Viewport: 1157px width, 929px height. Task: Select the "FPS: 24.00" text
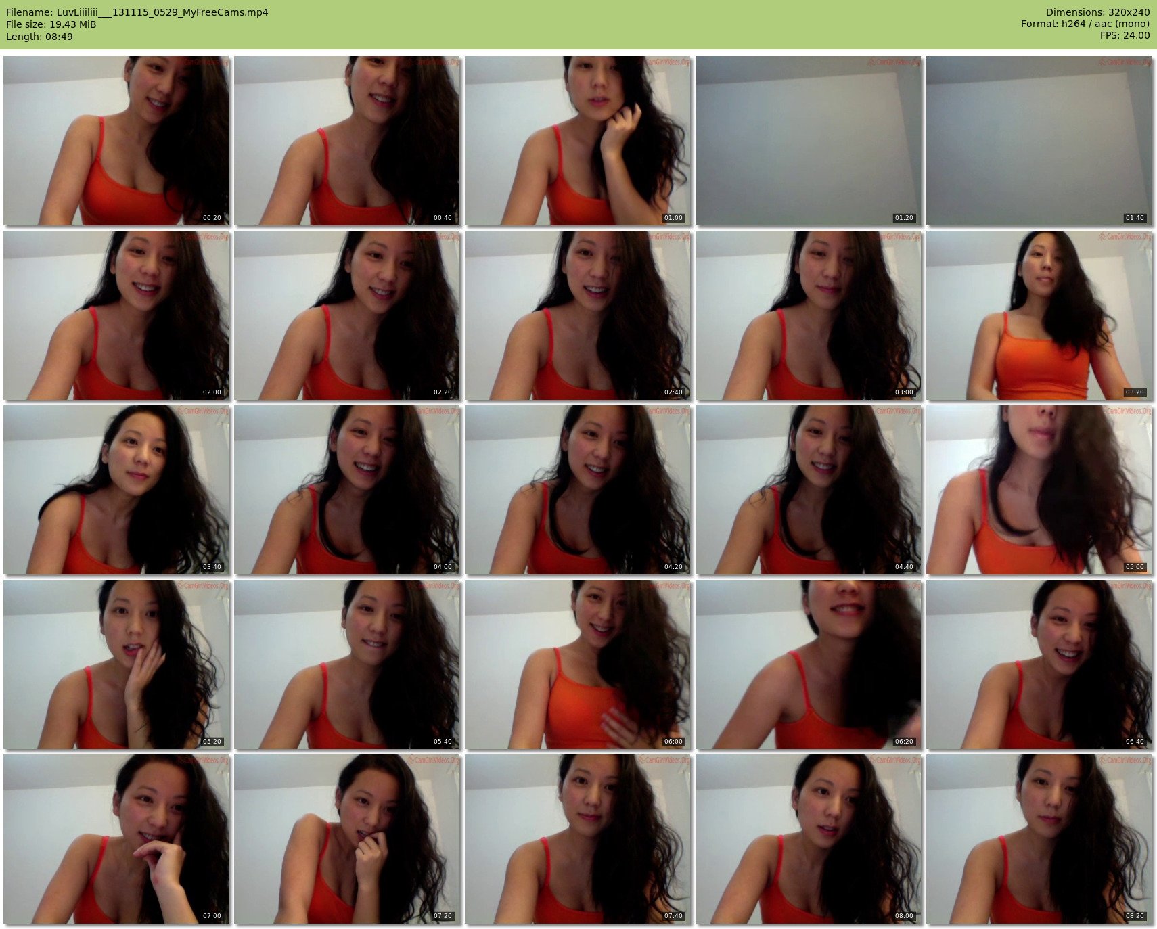tap(1125, 35)
